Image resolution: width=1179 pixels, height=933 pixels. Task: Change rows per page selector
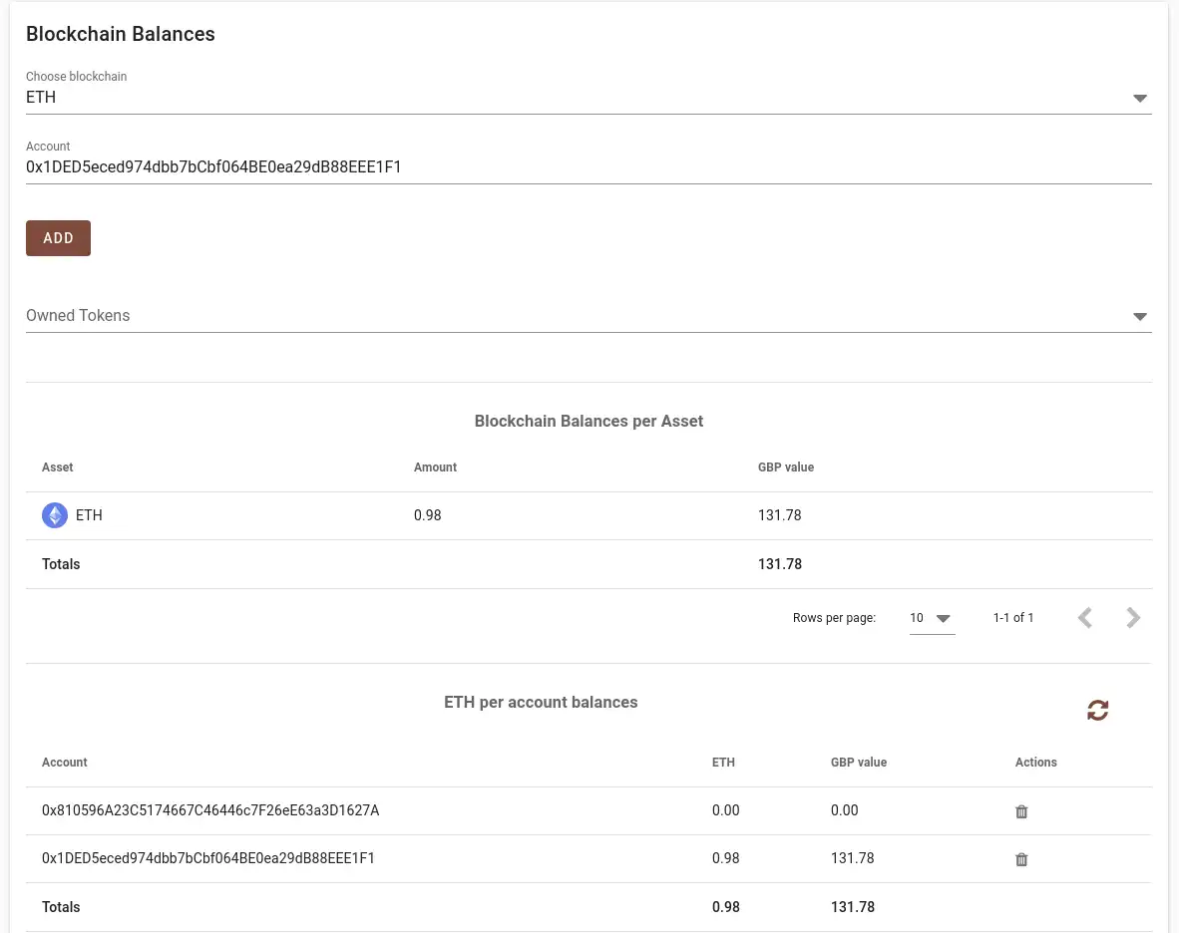[x=932, y=618]
